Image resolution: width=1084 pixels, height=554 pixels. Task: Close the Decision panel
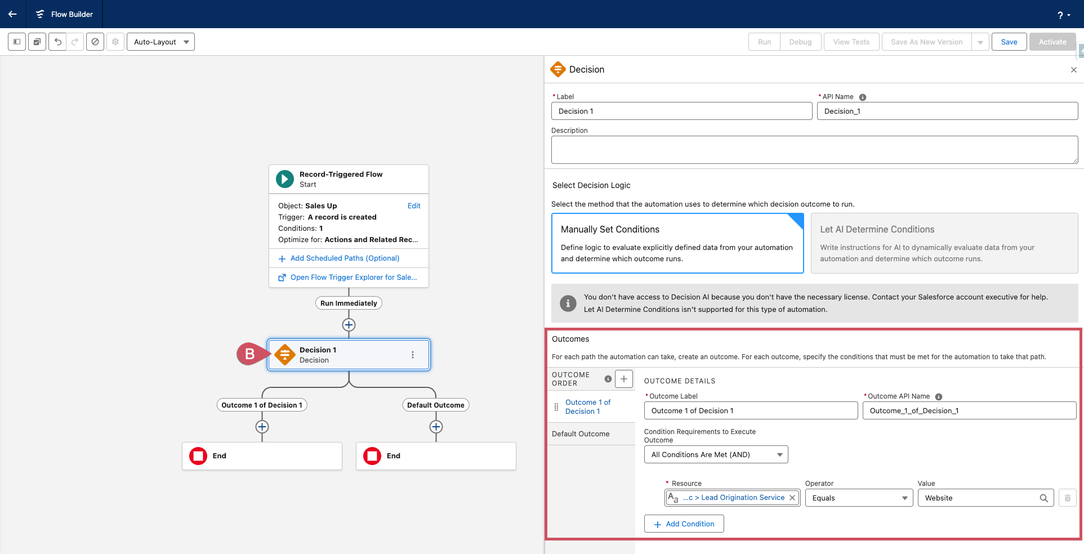click(x=1074, y=70)
